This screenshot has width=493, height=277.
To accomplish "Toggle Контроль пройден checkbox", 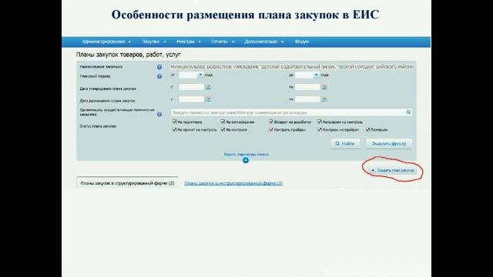I will [271, 129].
